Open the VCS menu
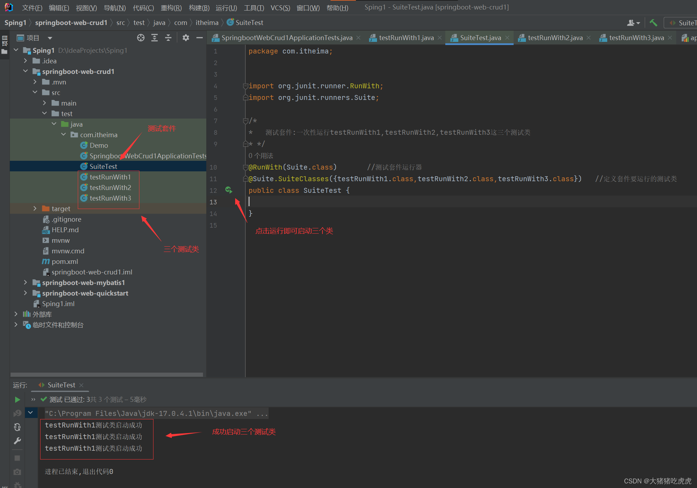Image resolution: width=697 pixels, height=488 pixels. (280, 7)
